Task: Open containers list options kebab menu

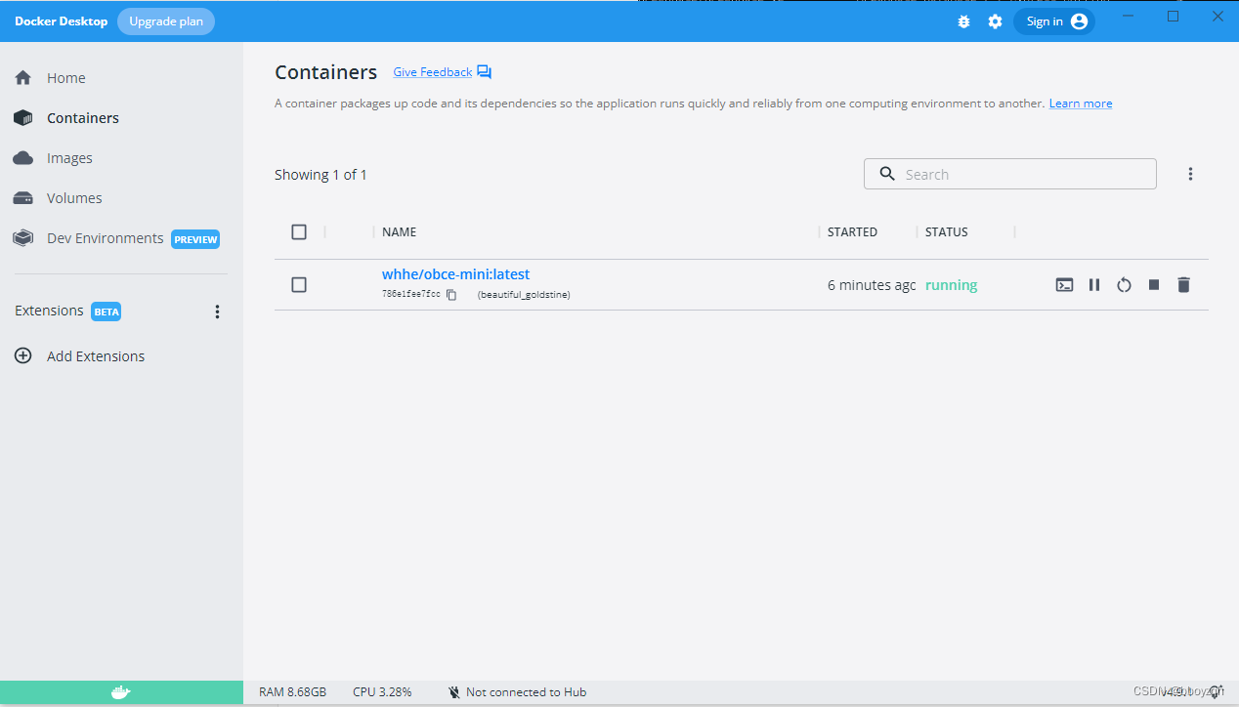Action: (x=1190, y=174)
